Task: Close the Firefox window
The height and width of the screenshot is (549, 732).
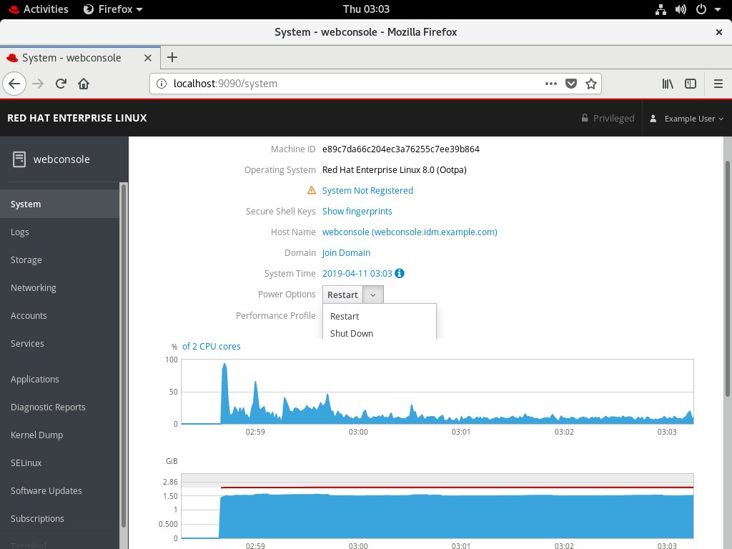Action: click(719, 32)
